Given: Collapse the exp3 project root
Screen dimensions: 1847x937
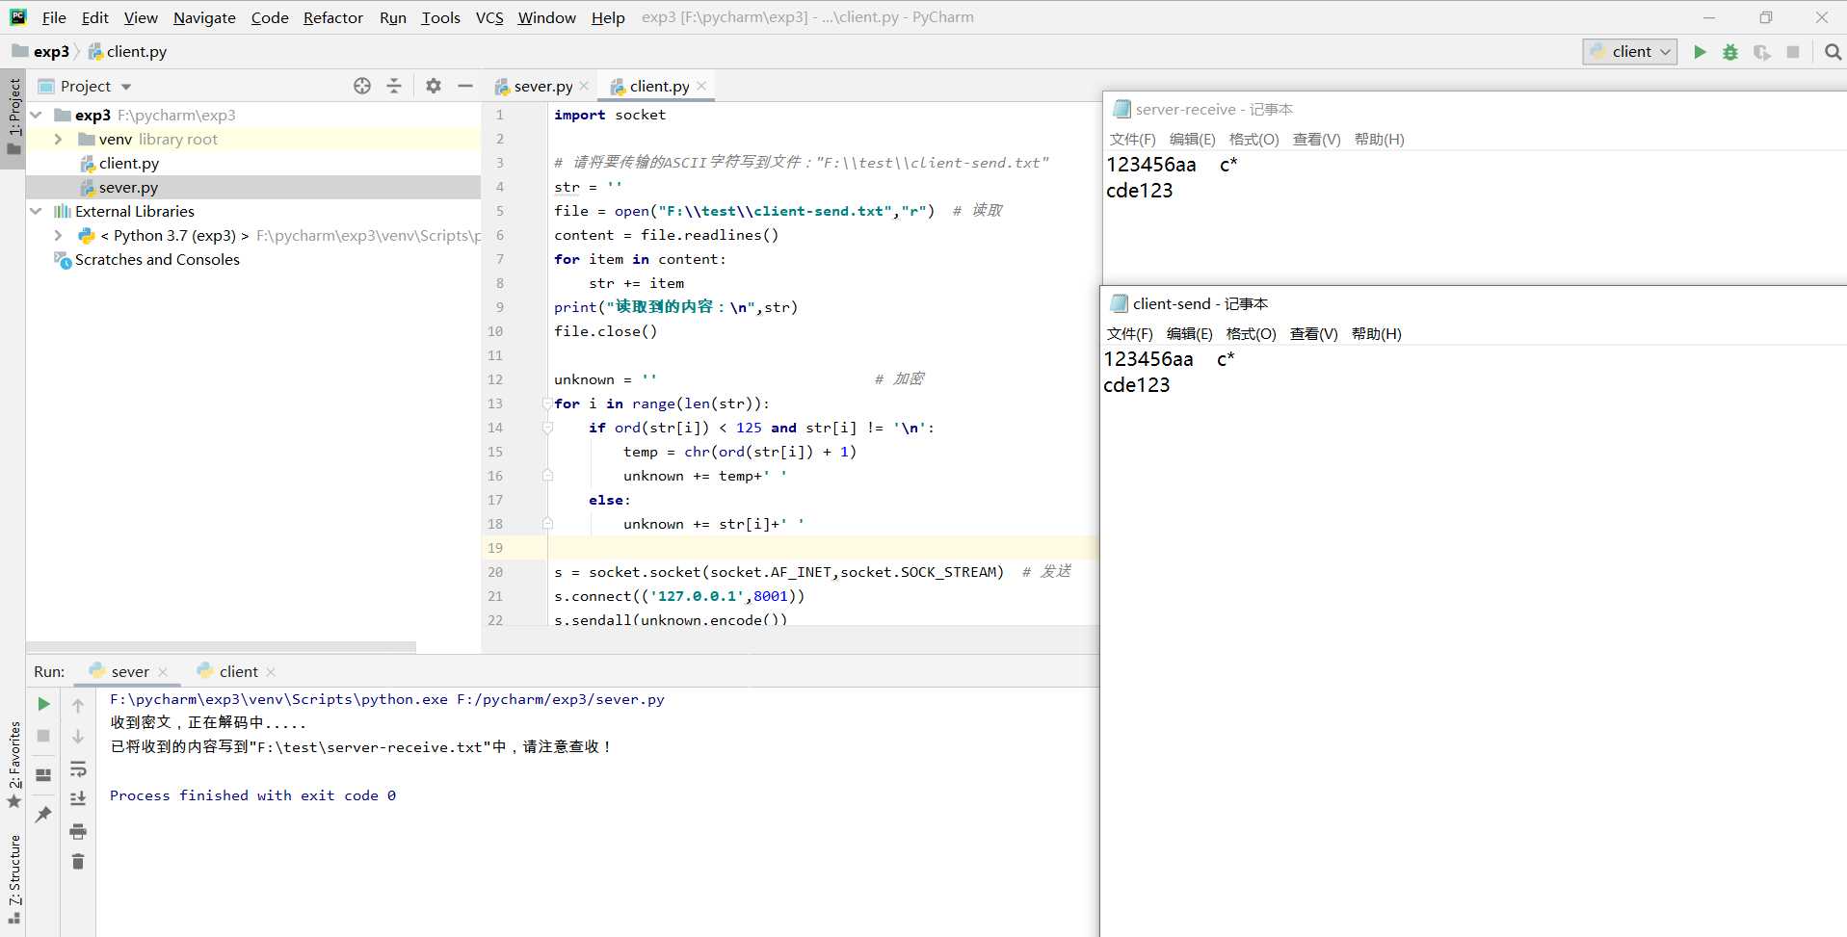Looking at the screenshot, I should click(x=37, y=115).
